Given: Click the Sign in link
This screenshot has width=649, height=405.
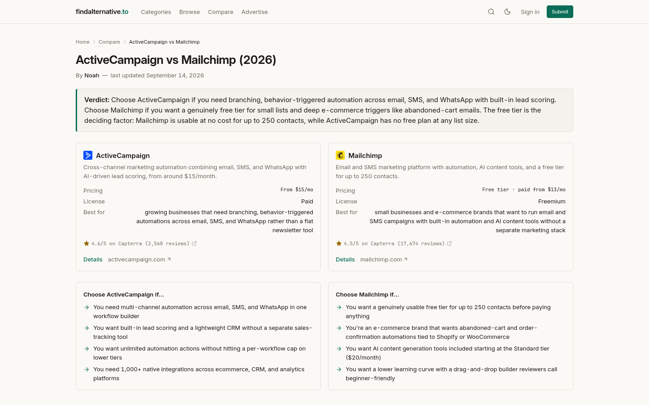Looking at the screenshot, I should click(x=530, y=12).
